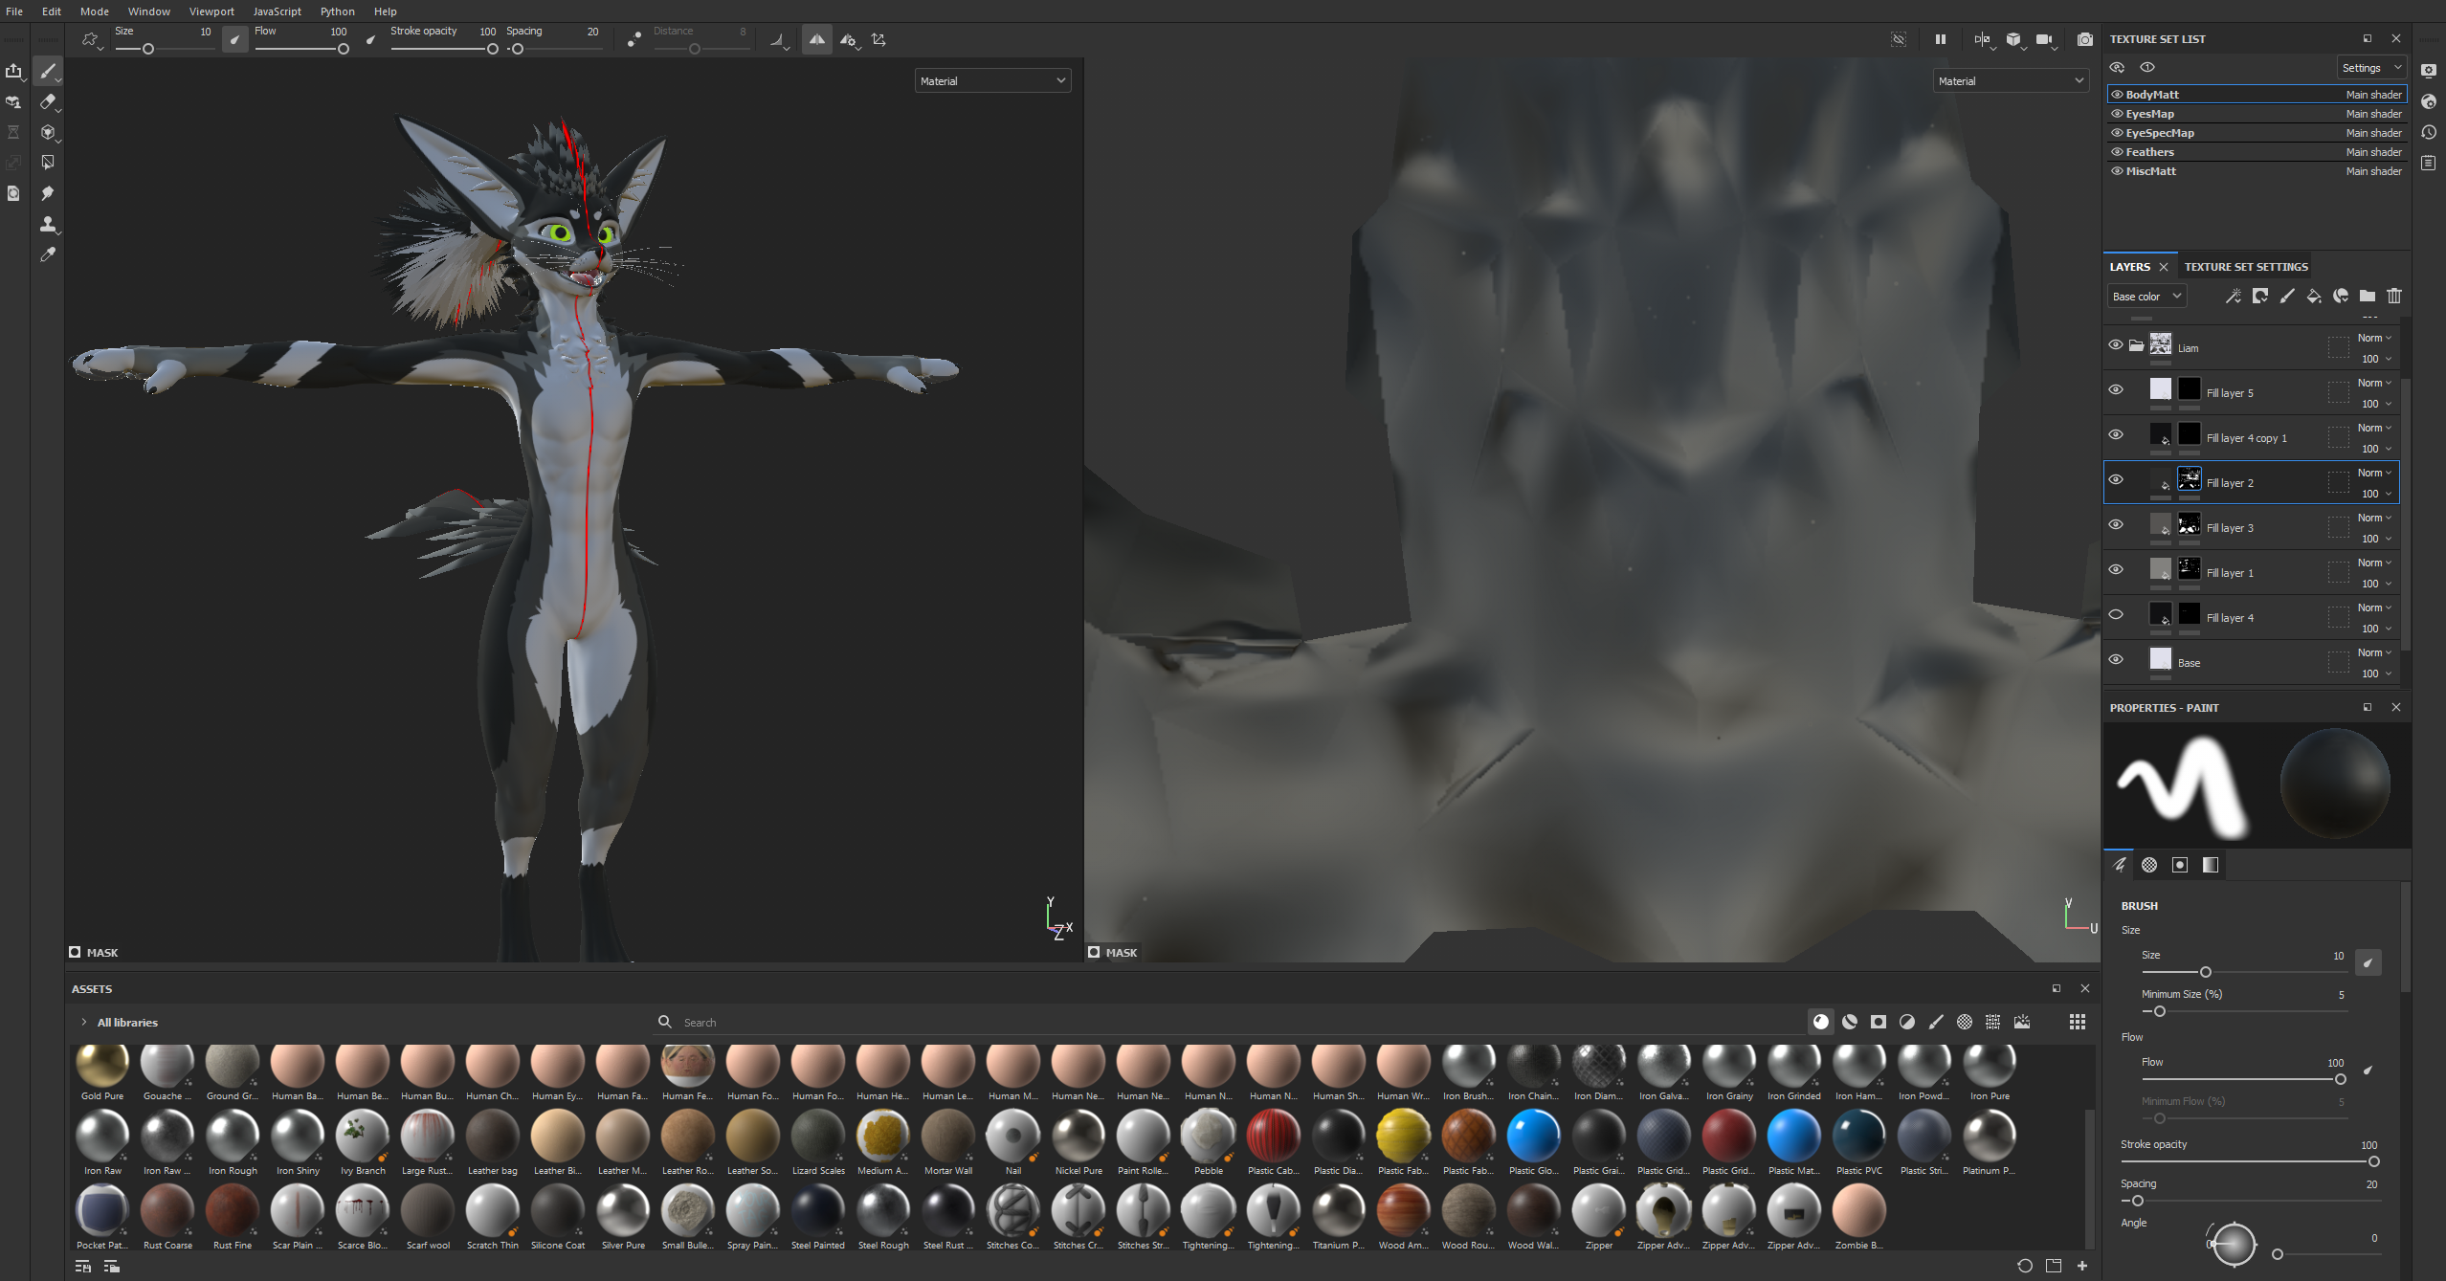Screen dimensions: 2446x1281
Task: Select the Paint brush tool
Action: [47, 71]
